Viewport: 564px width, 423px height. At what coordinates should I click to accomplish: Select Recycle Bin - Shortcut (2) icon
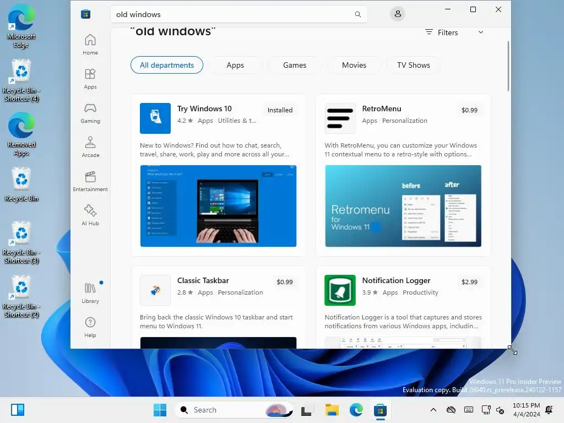point(21,296)
